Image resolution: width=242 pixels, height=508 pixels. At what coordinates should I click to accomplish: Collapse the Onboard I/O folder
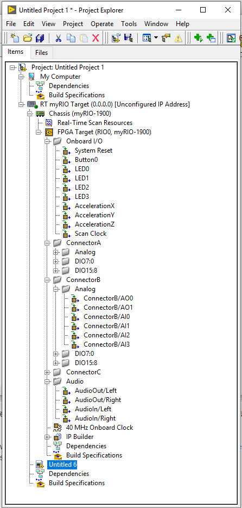click(x=47, y=141)
